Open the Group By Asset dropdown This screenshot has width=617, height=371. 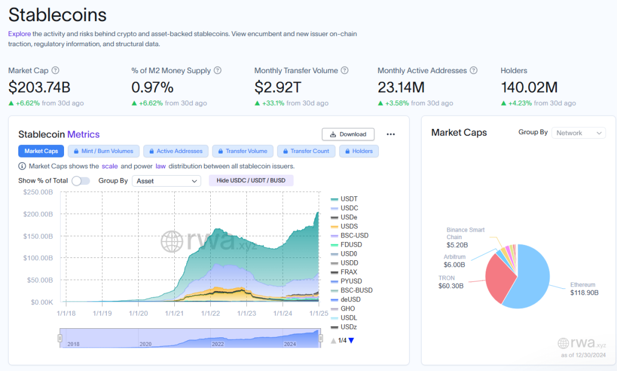[x=166, y=181]
